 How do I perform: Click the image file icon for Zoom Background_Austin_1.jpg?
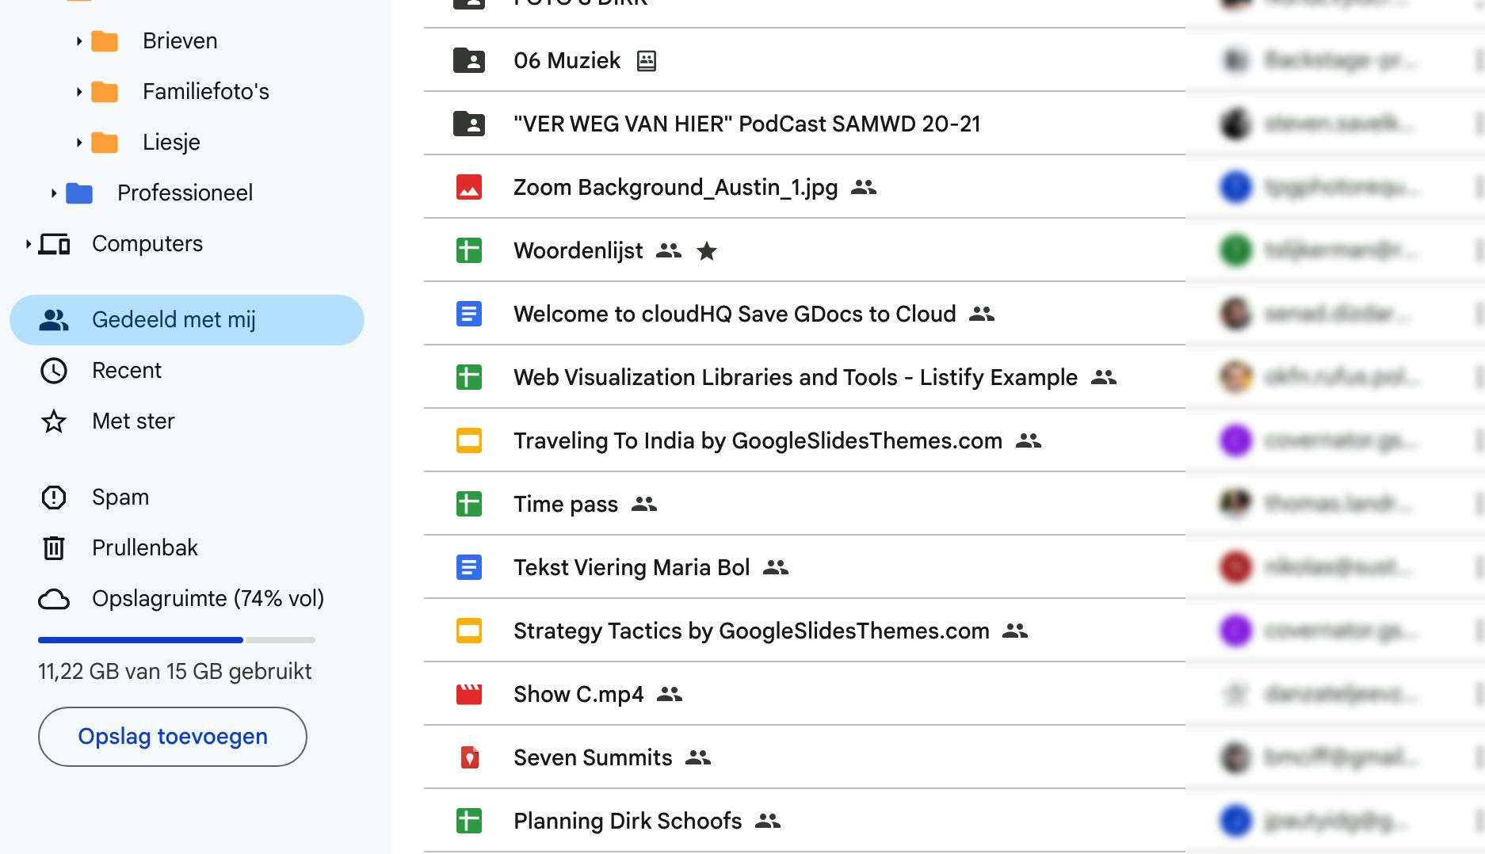(469, 187)
